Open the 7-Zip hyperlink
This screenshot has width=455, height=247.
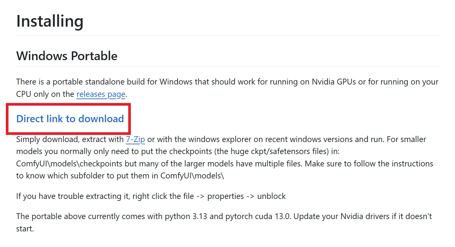135,139
